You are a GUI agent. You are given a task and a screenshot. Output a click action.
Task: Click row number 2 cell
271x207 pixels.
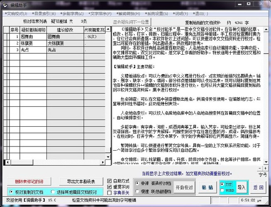[x=15, y=43]
